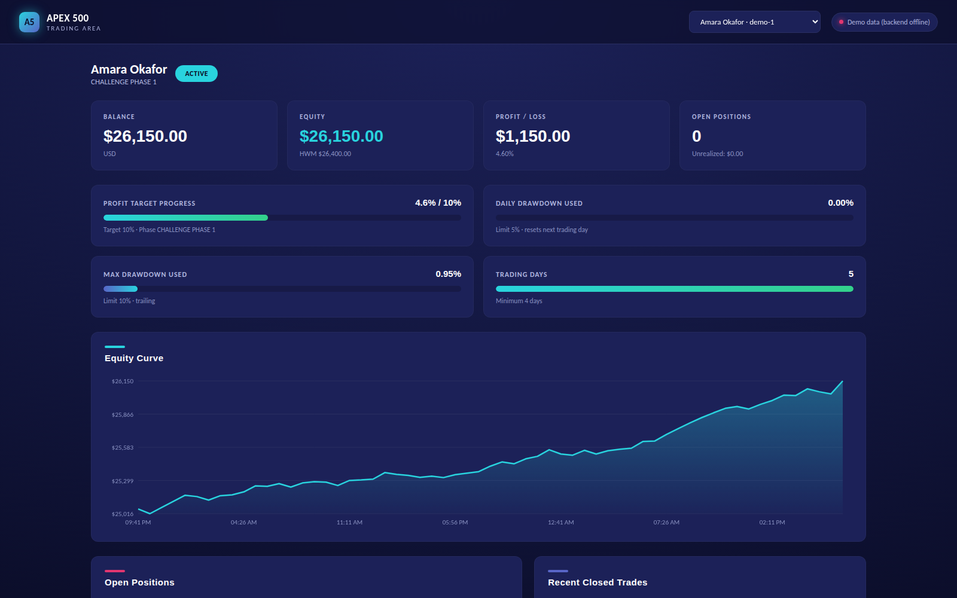Click the $25,866 y-axis label
The width and height of the screenshot is (957, 598).
click(123, 414)
